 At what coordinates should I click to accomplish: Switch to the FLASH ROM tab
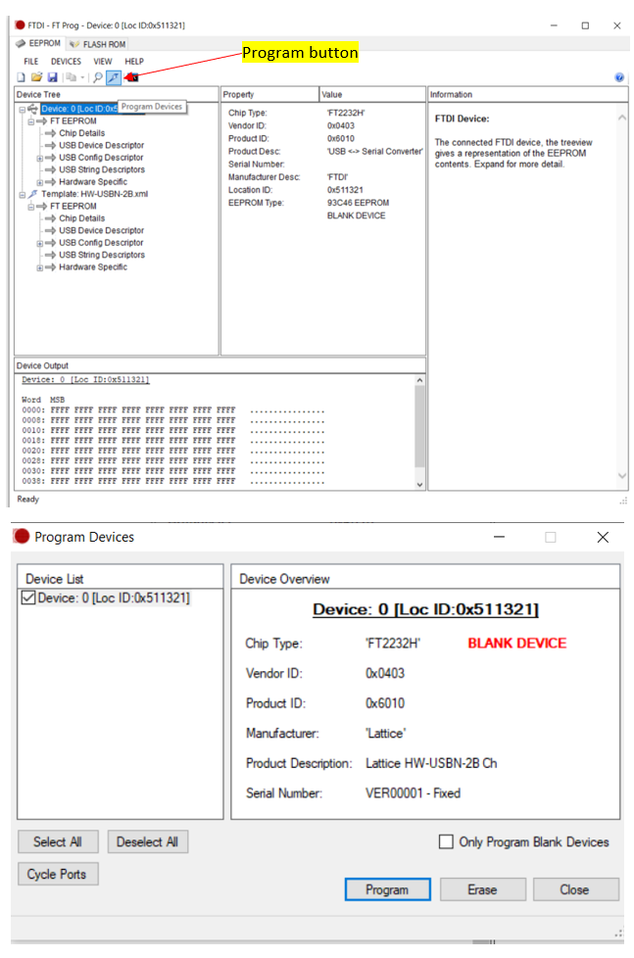click(x=97, y=44)
